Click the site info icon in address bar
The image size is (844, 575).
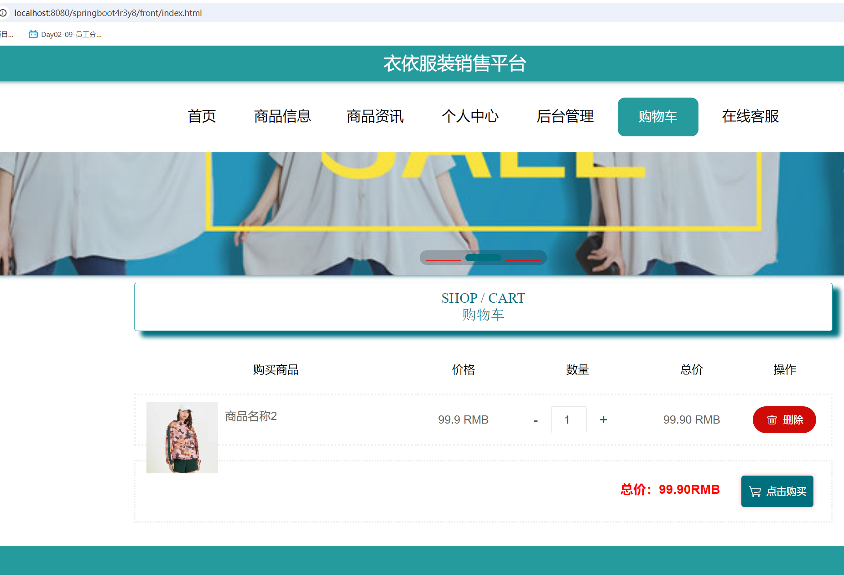[4, 13]
